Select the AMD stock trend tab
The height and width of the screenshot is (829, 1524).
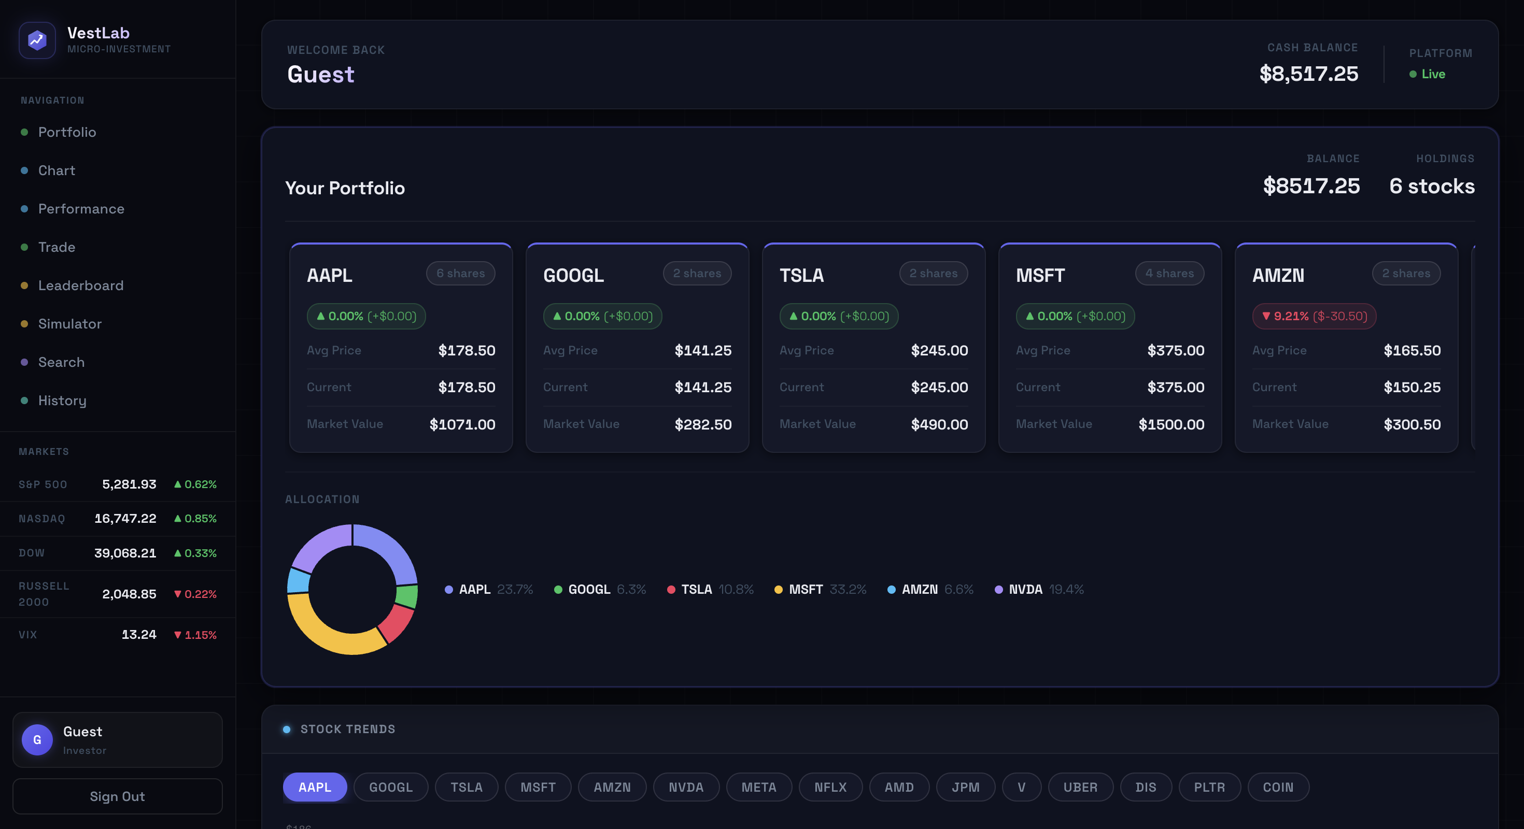[x=899, y=787]
